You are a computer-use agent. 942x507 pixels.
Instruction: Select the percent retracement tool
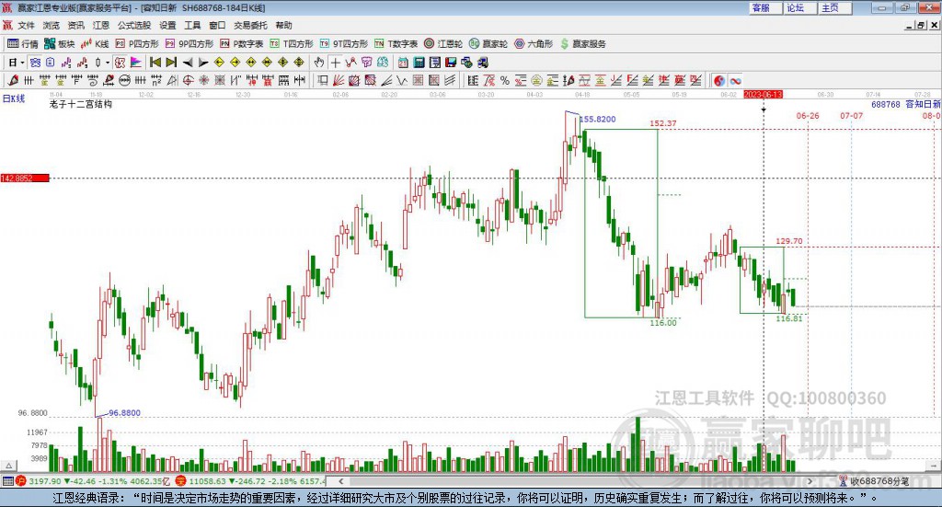pyautogui.click(x=505, y=80)
